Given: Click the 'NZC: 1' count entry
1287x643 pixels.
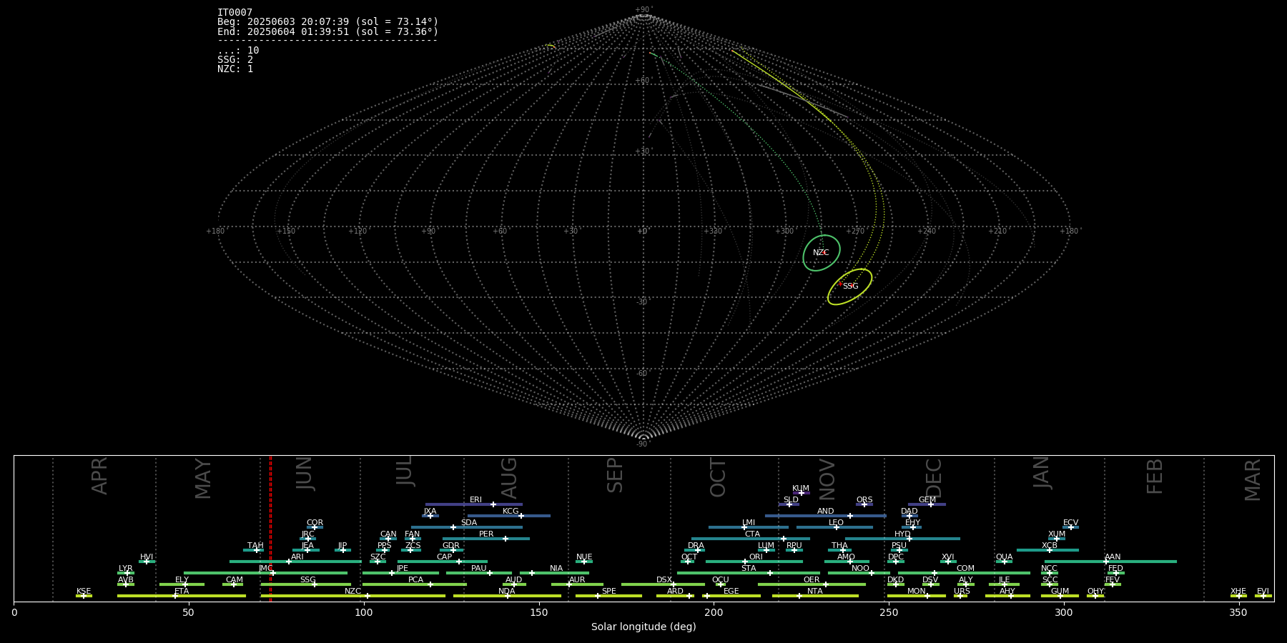Looking at the screenshot, I should click(x=235, y=69).
